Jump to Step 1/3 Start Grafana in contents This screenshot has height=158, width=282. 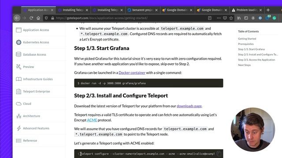[251, 49]
